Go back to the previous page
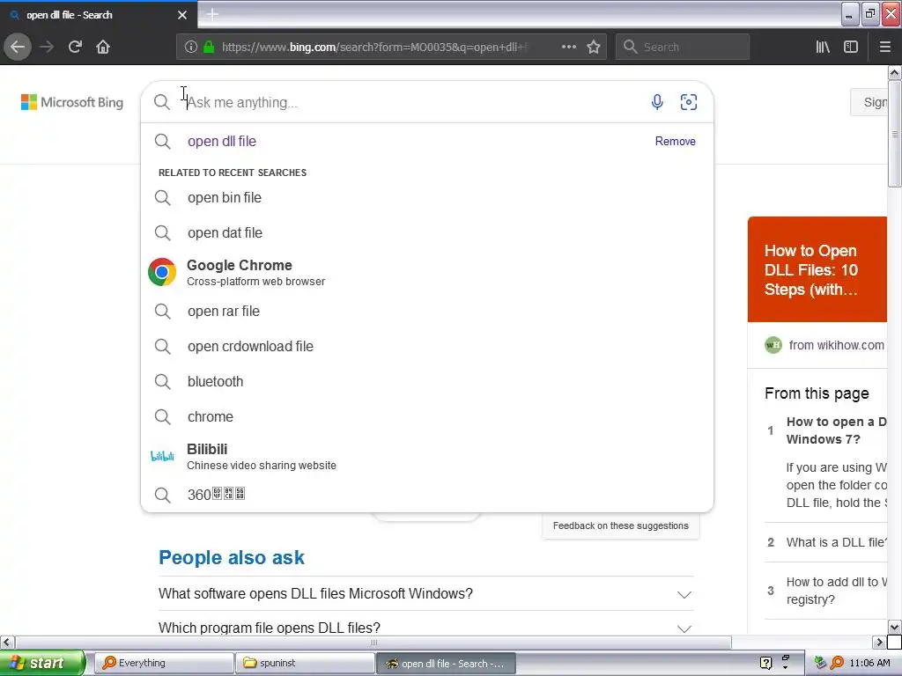 [18, 47]
